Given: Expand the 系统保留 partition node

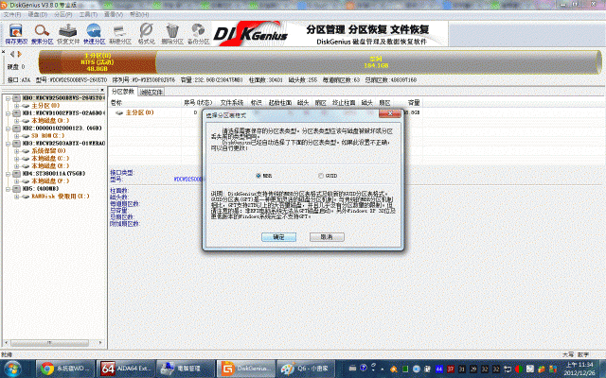Looking at the screenshot, I should [17, 151].
